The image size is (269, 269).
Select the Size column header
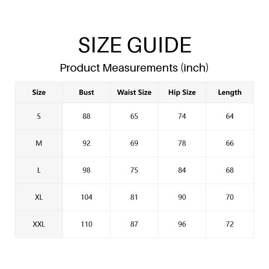coord(39,92)
